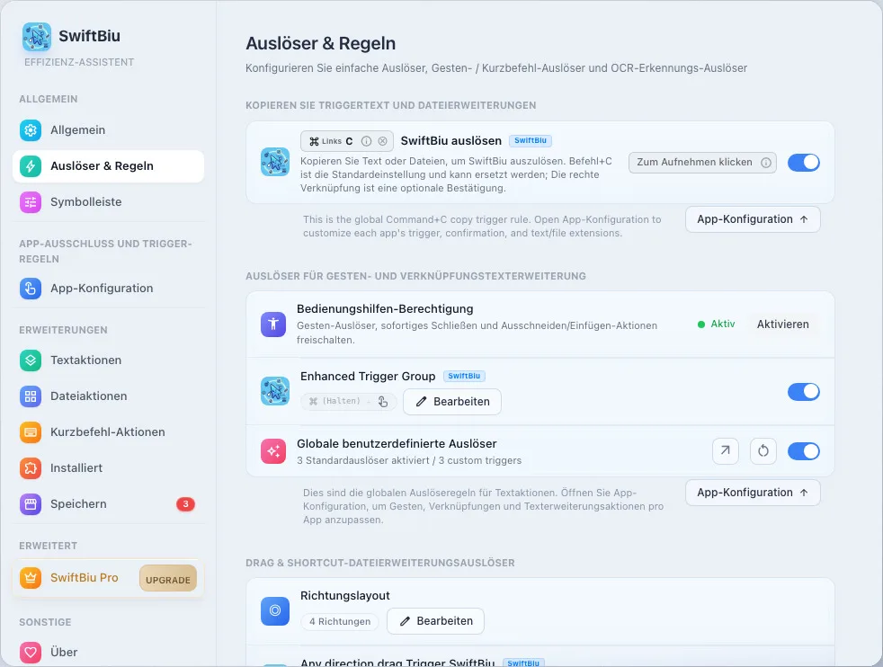
Task: Click Bearbeiten for Enhanced Trigger Group
Action: pos(452,402)
